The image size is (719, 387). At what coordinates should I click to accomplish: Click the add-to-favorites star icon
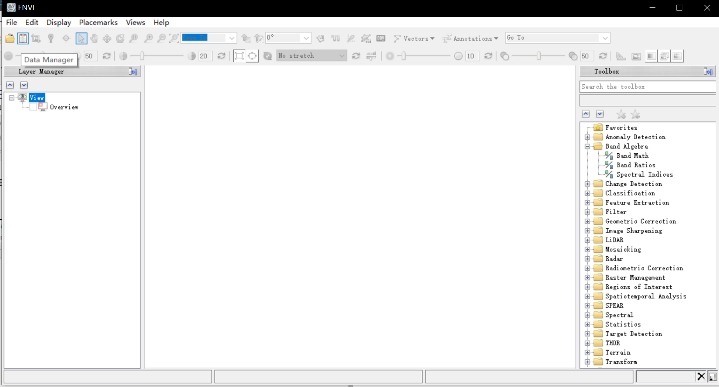click(621, 114)
